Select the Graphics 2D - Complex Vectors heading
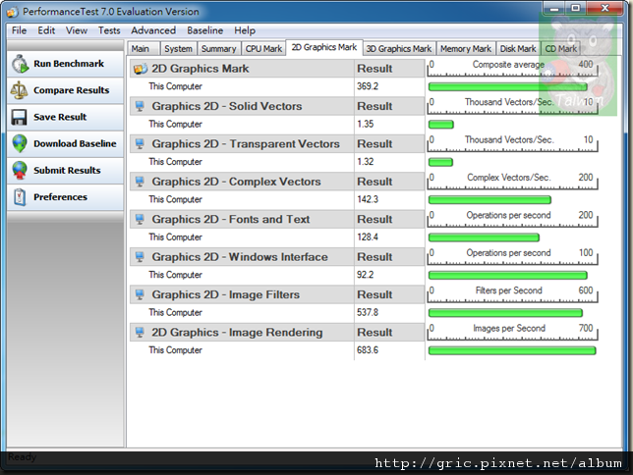This screenshot has width=633, height=475. click(236, 182)
